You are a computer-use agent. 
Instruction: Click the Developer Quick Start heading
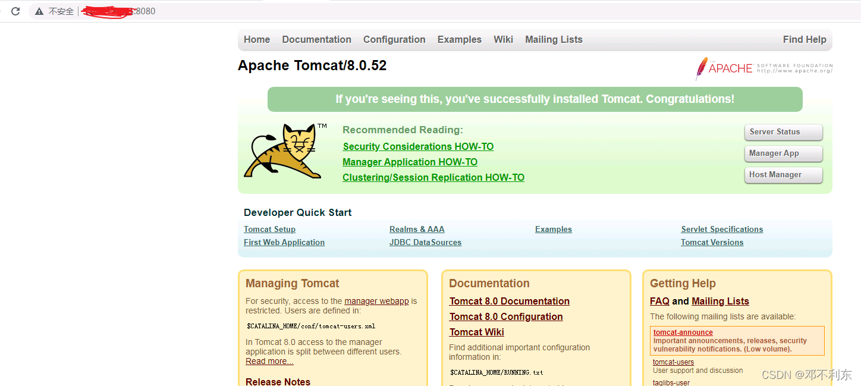(297, 213)
